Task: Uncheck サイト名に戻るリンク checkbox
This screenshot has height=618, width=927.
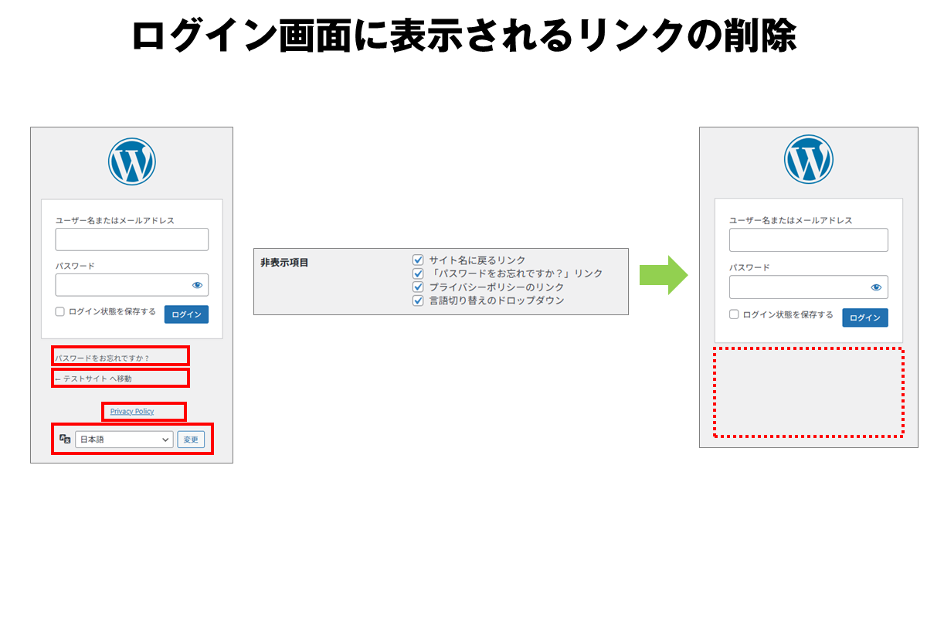Action: pos(419,260)
